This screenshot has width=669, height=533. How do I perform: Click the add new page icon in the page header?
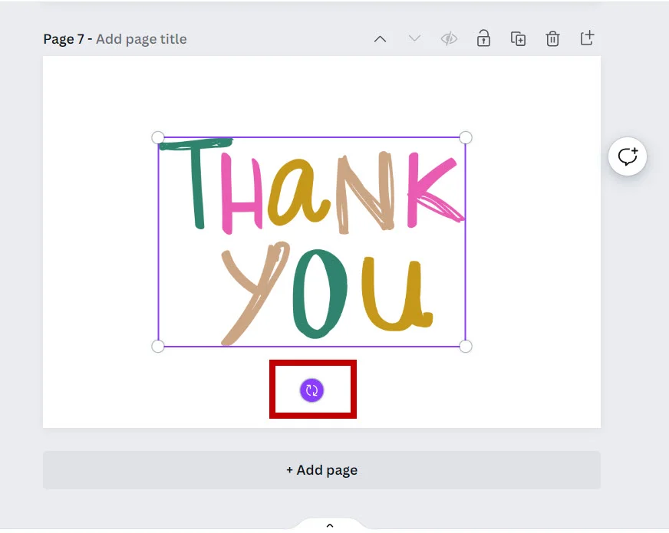click(x=587, y=38)
